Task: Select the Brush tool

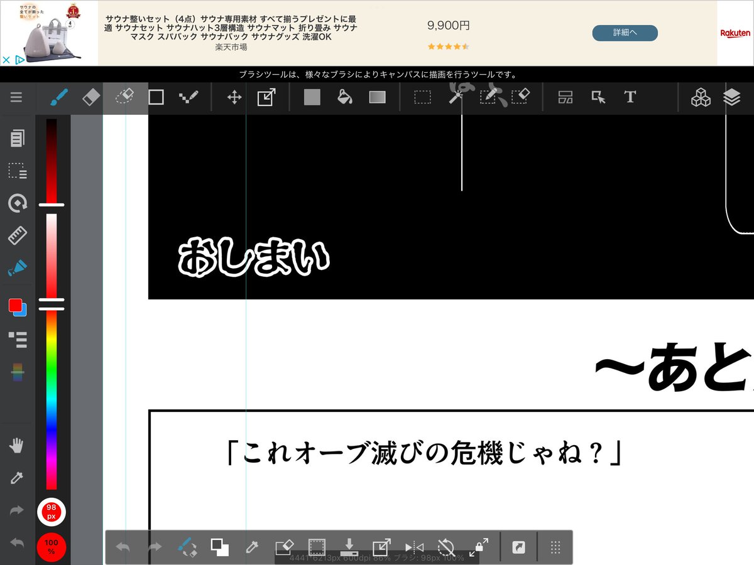Action: coord(58,97)
